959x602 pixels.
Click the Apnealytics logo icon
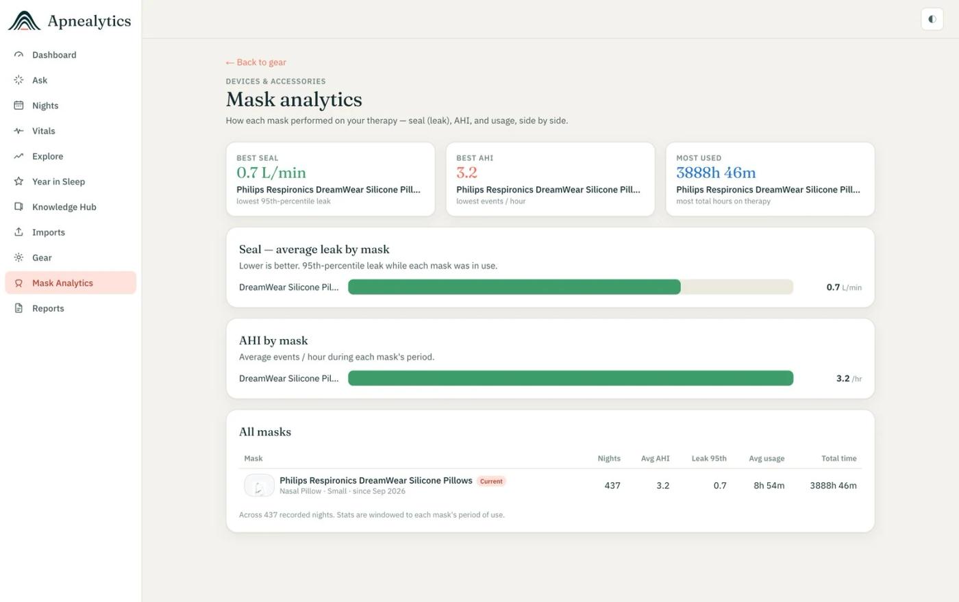point(24,21)
